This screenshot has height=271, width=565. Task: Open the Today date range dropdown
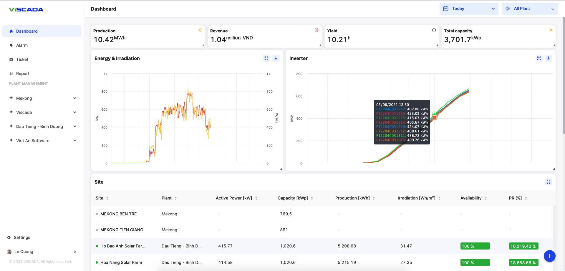coord(469,9)
